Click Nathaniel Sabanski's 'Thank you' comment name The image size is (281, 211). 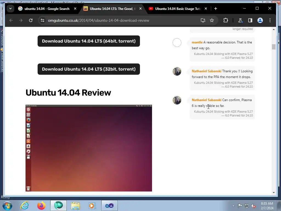(206, 71)
